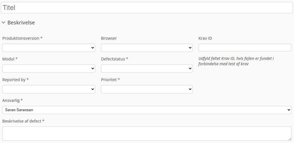Screen dimensions: 294x143
Task: Click the textarea resize handle corner
Action: click(x=290, y=139)
